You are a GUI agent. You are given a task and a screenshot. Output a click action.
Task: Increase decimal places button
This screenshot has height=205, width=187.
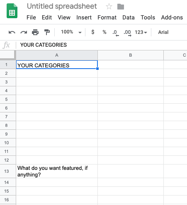(x=127, y=33)
